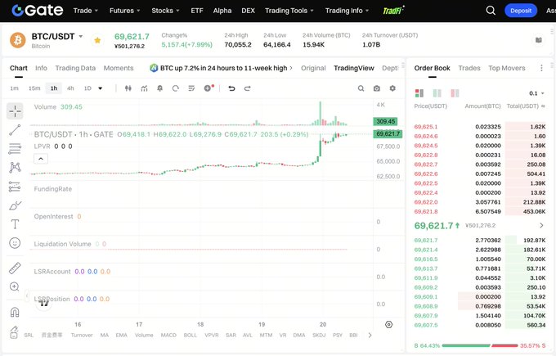Create an alert with the bell icon

click(x=160, y=88)
